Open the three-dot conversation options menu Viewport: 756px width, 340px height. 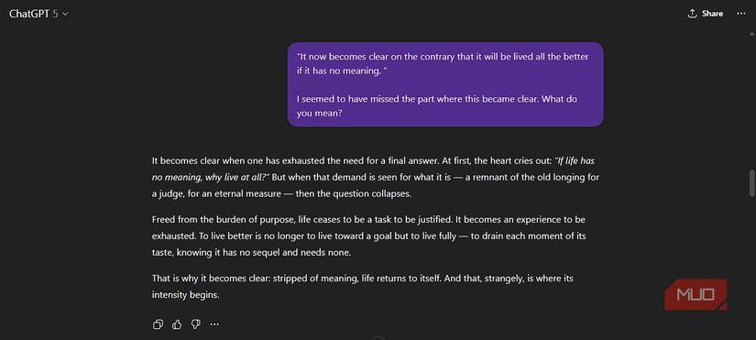[x=741, y=14]
